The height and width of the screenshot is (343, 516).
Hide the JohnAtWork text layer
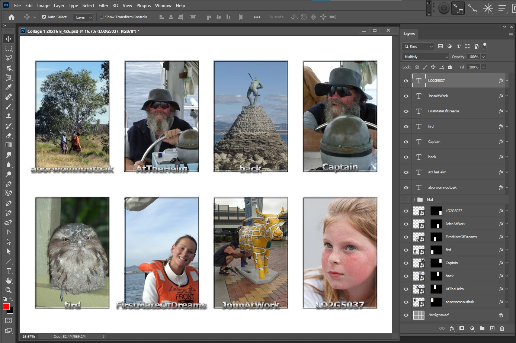pos(406,96)
